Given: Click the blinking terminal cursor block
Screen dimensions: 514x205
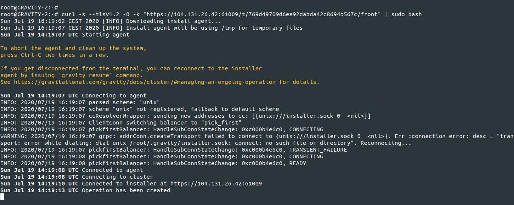Looking at the screenshot, I should pos(2,197).
